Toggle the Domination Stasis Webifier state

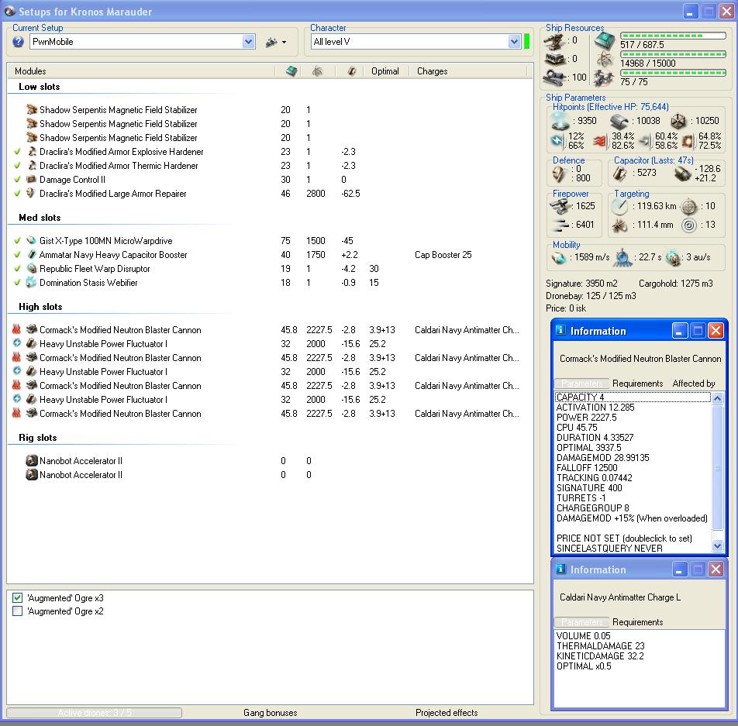17,283
